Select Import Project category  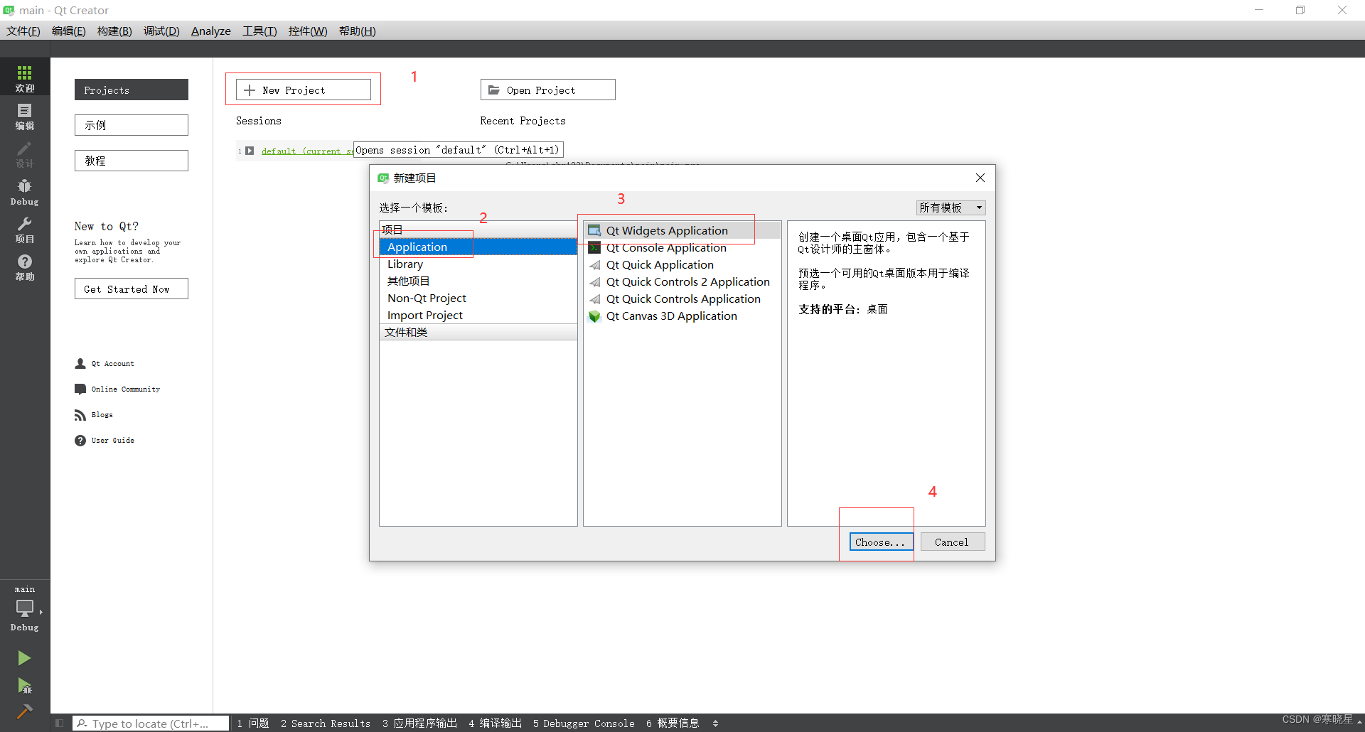coord(478,315)
